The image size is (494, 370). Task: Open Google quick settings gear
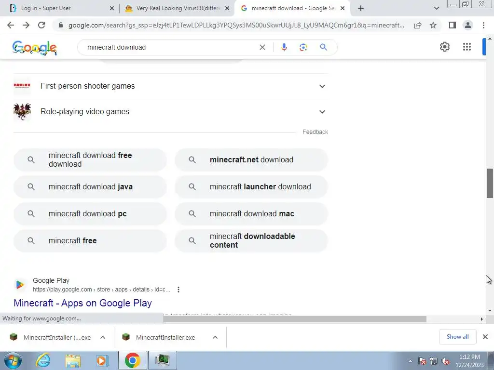(444, 47)
